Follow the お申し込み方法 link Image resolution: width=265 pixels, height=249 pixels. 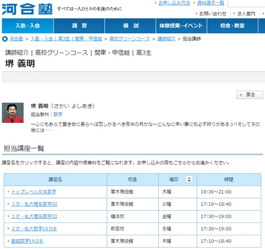tap(174, 3)
